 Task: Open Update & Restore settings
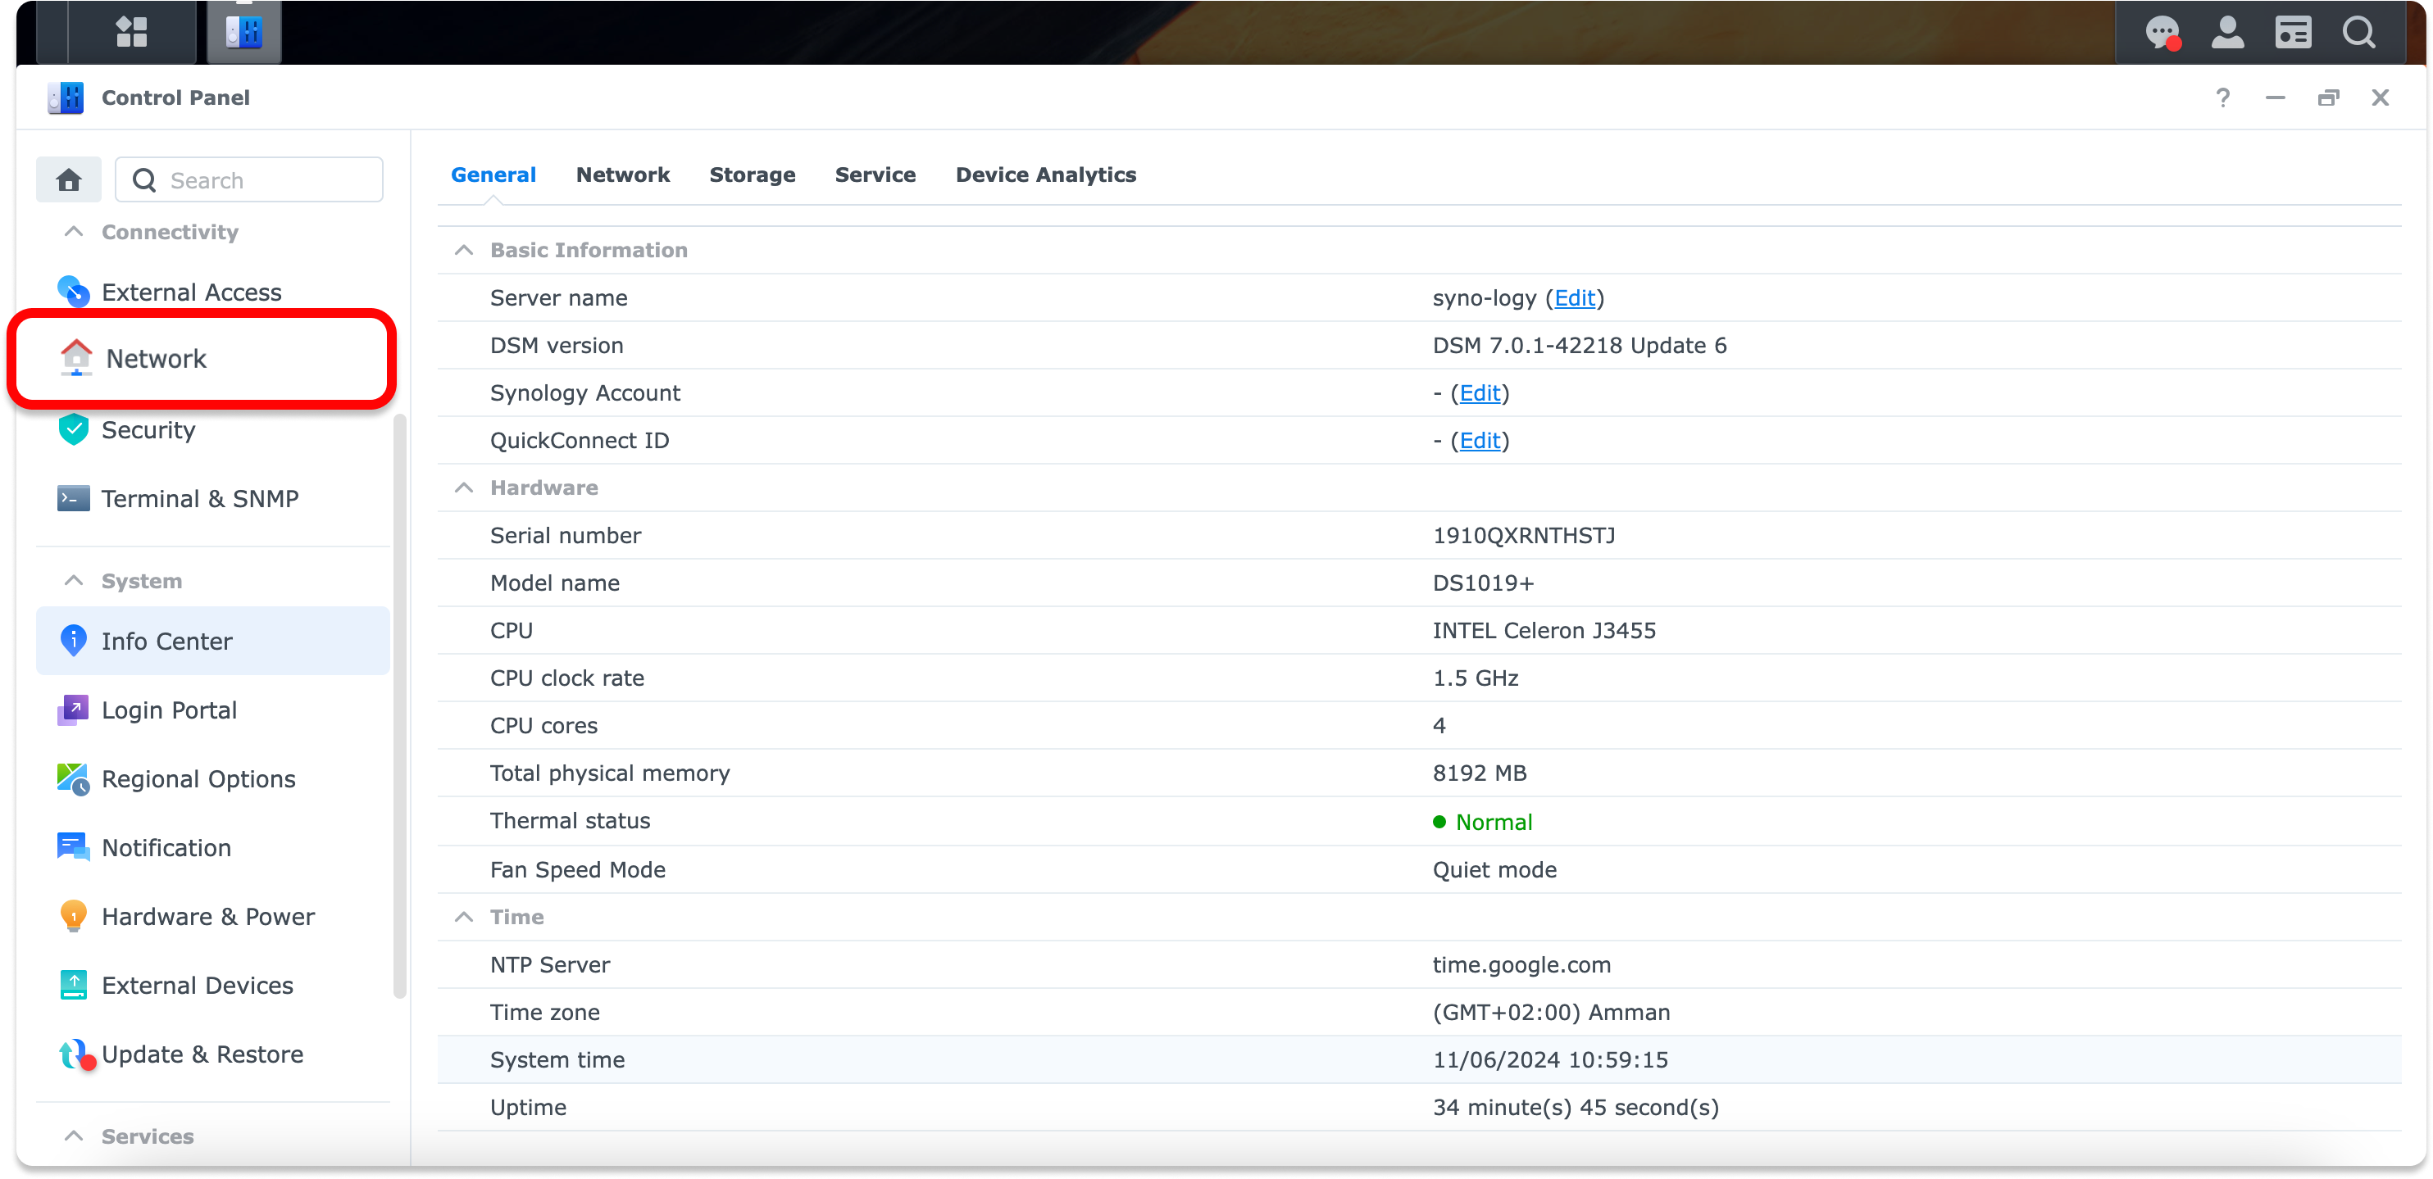[x=202, y=1054]
